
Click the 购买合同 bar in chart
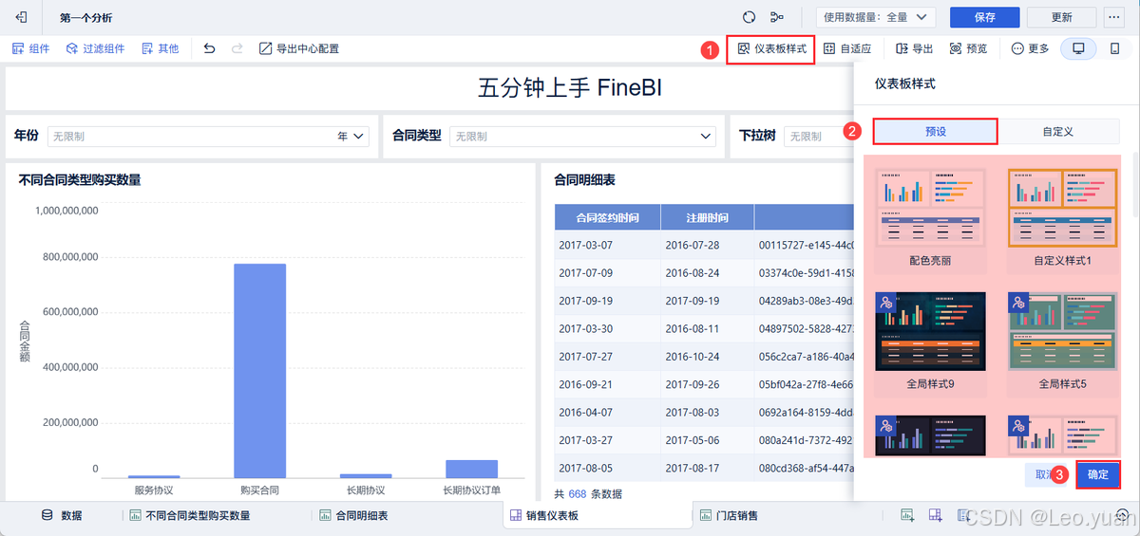259,371
